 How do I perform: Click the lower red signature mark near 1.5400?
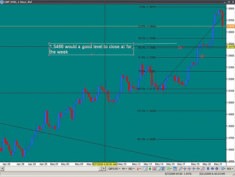(x=203, y=56)
